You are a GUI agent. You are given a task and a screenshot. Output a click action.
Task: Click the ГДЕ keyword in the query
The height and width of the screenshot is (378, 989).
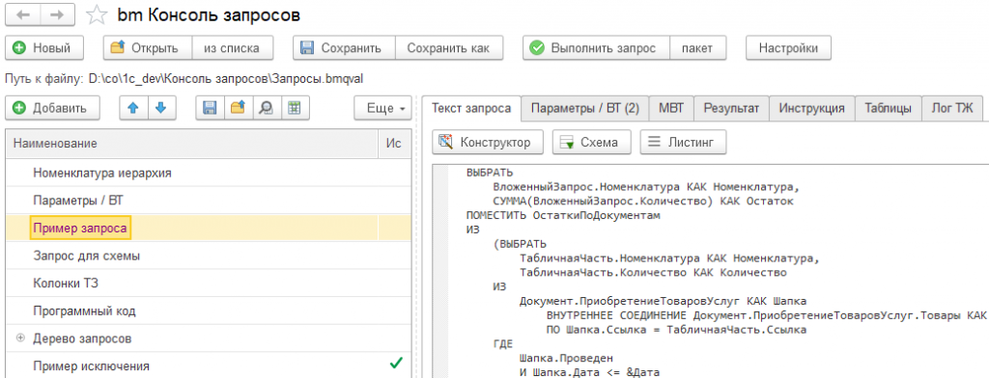point(502,344)
